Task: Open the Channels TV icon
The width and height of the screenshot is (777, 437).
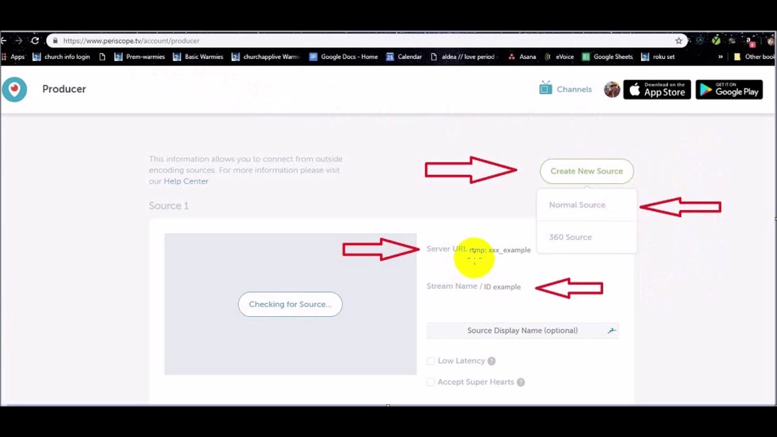Action: [546, 89]
